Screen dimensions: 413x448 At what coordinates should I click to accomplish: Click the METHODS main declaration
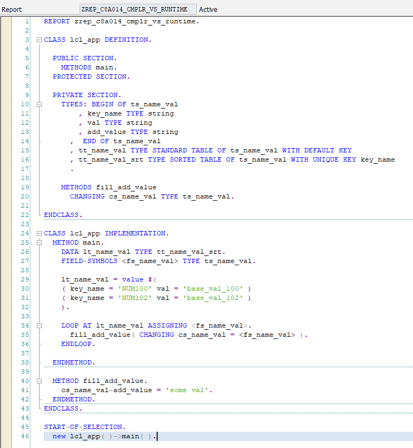pos(89,67)
